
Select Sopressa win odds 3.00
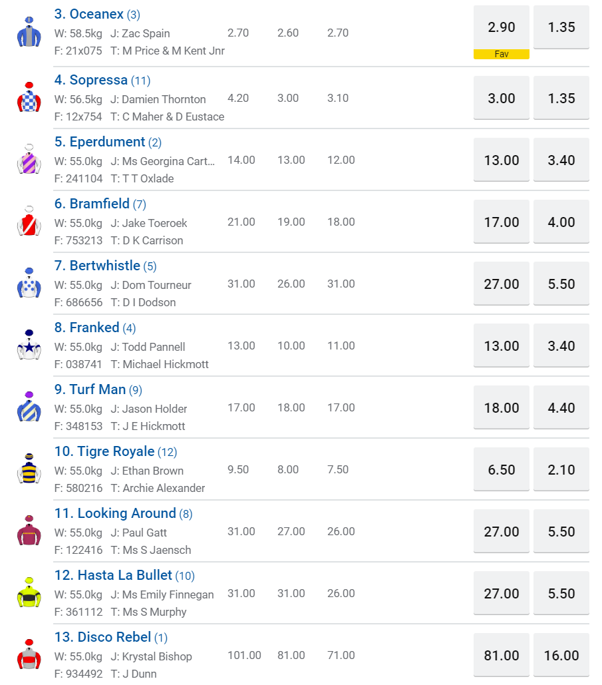pyautogui.click(x=502, y=98)
